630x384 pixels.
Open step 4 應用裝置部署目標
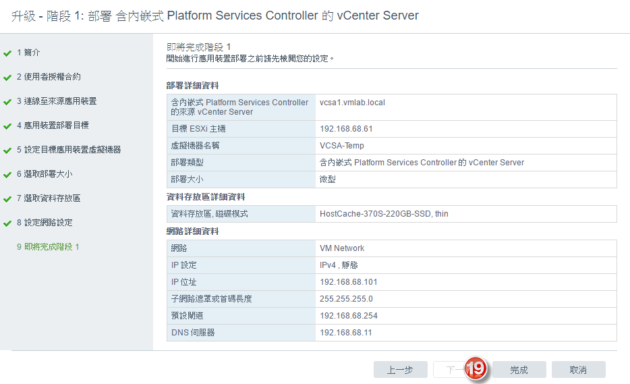pos(53,126)
